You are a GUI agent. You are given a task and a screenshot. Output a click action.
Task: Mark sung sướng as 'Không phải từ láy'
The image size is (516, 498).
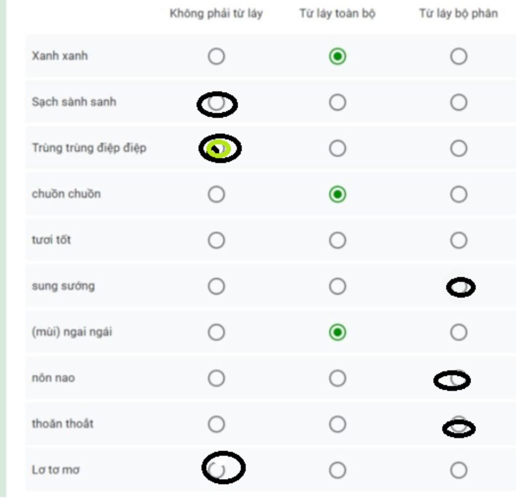pos(216,286)
